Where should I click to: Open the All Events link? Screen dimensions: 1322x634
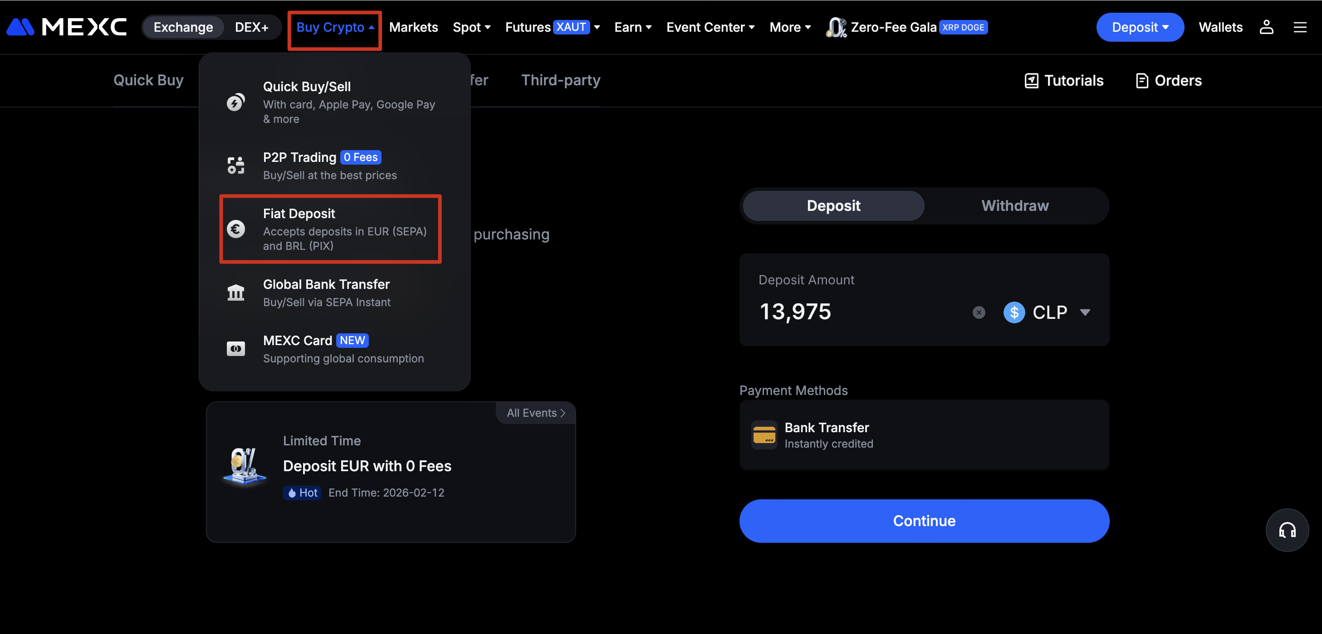click(535, 413)
